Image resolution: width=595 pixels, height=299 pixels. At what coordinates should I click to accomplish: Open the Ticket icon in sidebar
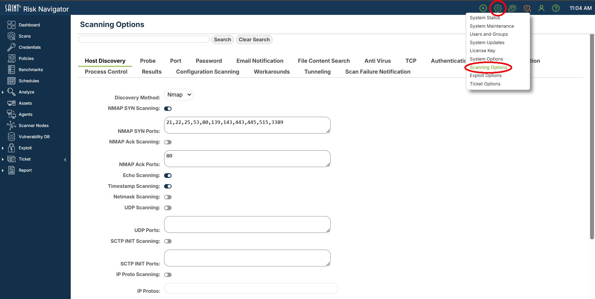(x=11, y=159)
